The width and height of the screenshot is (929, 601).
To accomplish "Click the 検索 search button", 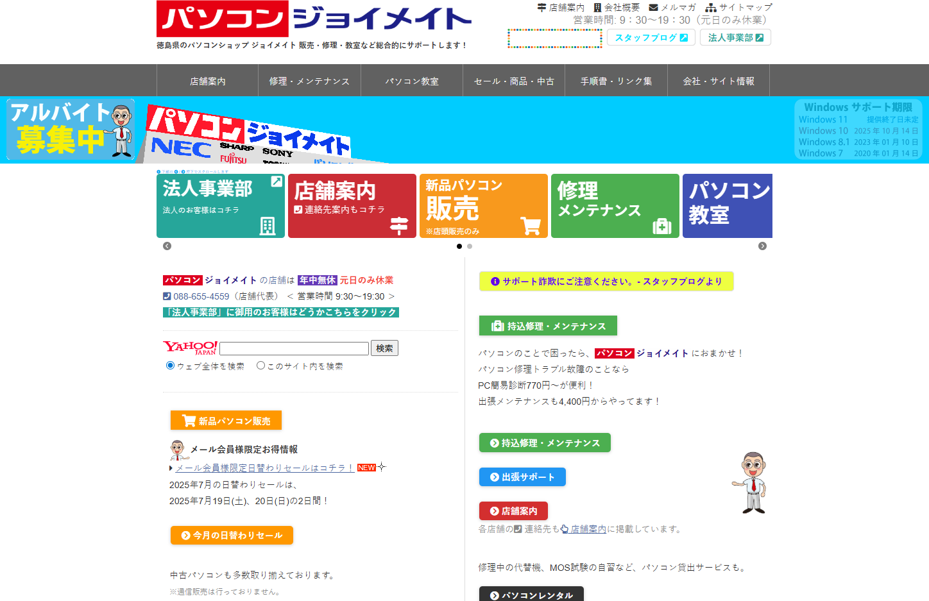I will (384, 348).
